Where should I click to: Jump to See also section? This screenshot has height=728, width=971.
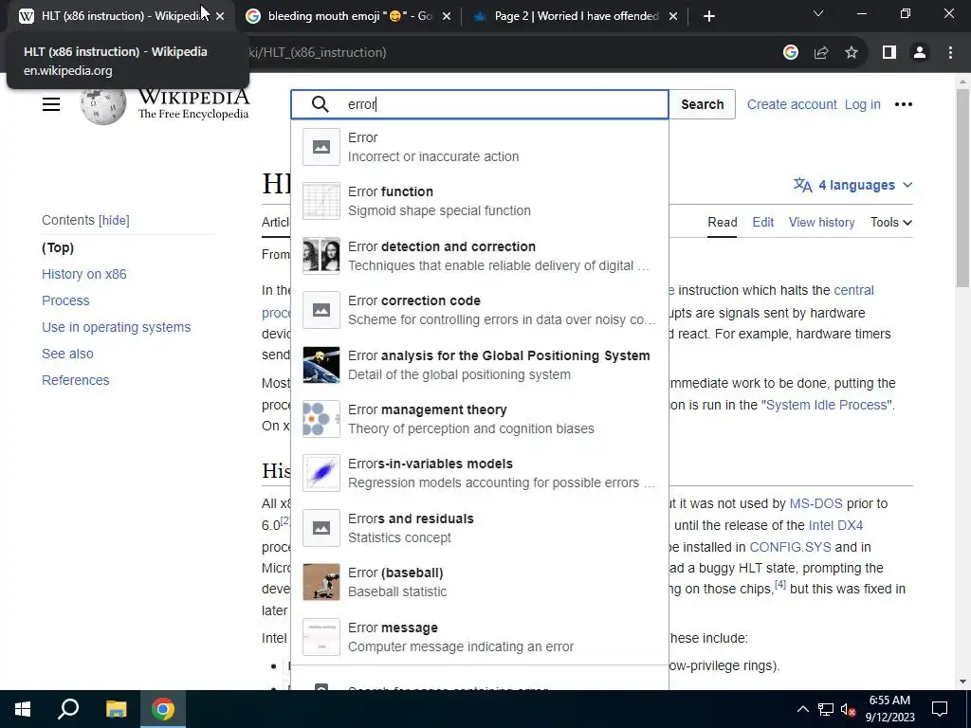coord(67,355)
